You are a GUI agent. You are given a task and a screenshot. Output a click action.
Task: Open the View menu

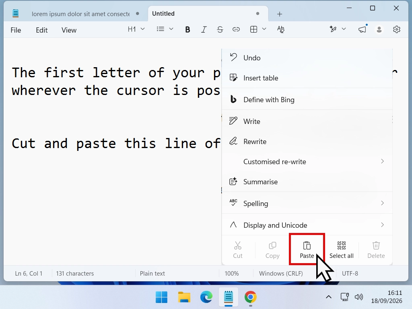coord(69,30)
